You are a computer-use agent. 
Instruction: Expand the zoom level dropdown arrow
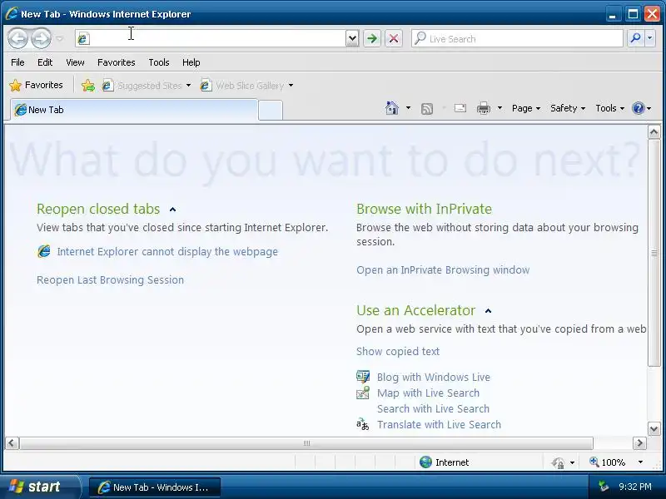640,462
